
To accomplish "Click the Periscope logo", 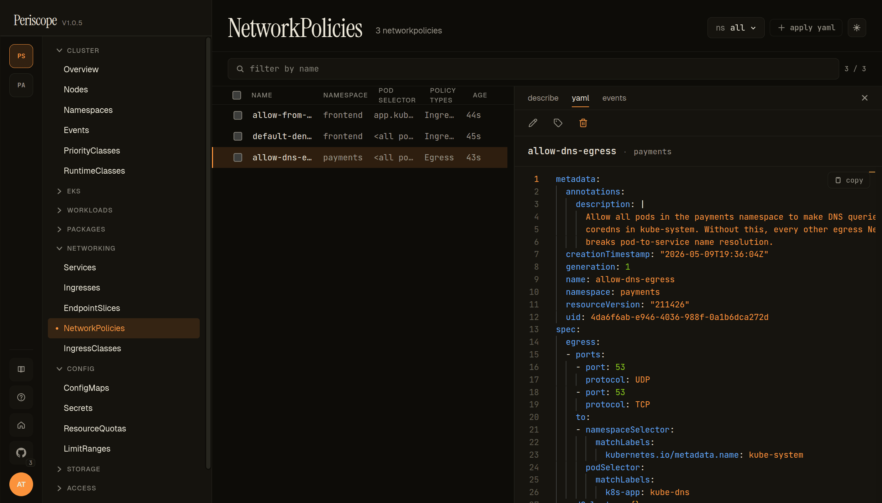I will [35, 20].
